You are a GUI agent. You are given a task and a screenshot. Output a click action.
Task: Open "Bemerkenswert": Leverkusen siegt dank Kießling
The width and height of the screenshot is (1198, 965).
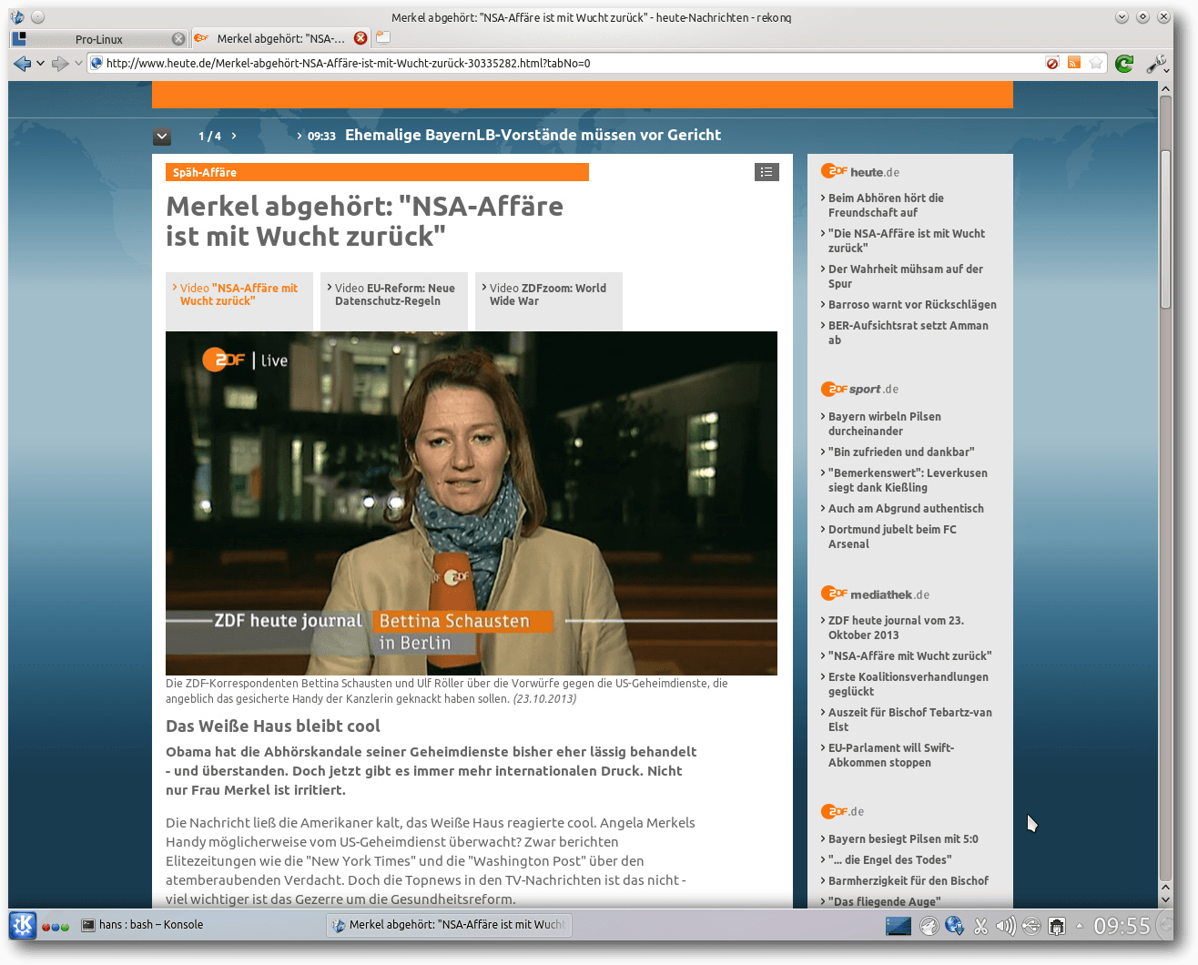908,480
